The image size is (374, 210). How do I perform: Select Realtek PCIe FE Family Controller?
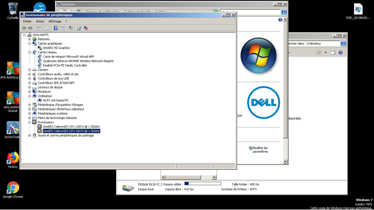(65, 65)
